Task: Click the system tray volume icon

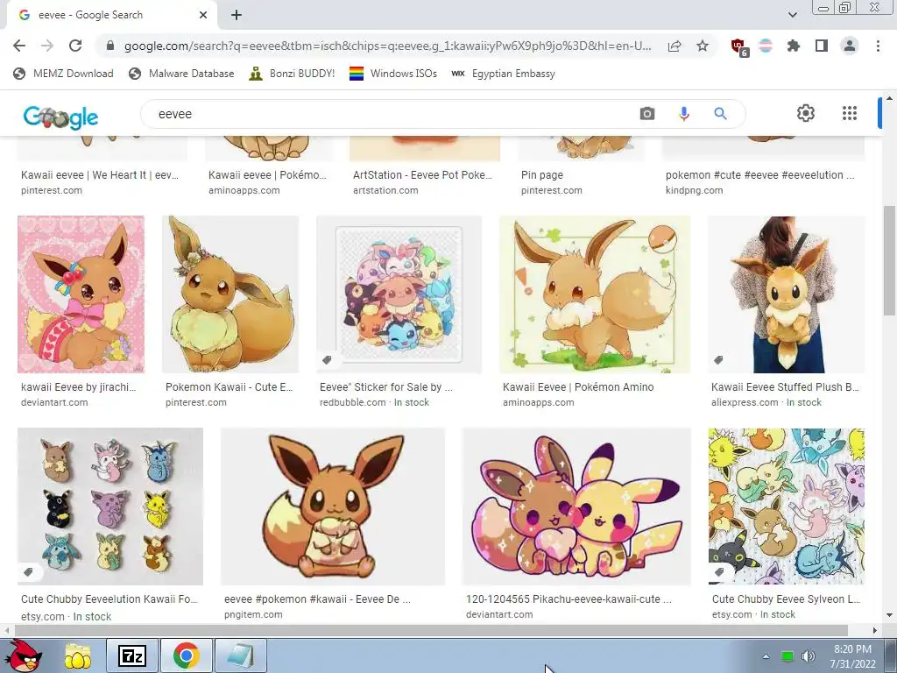Action: (x=808, y=656)
